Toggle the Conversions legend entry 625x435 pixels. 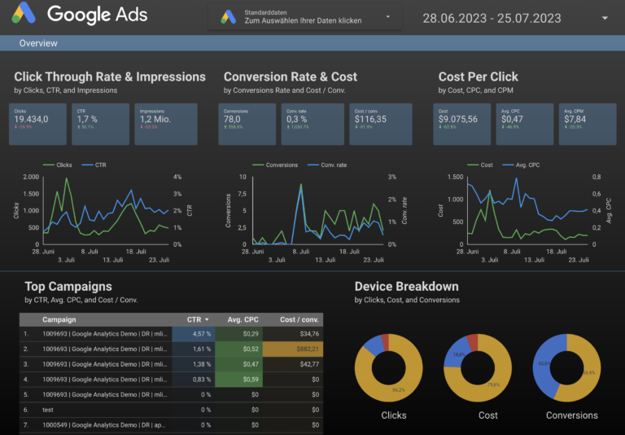275,165
